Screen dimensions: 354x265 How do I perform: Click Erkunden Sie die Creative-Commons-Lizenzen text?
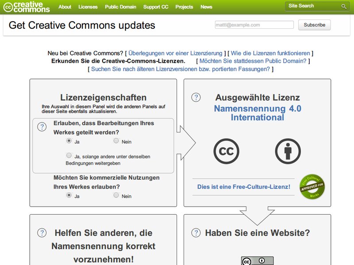click(x=118, y=61)
